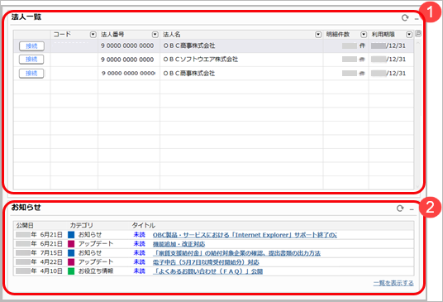443x302 pixels.
Task: Refresh the 法人一覧 panel
Action: click(405, 18)
